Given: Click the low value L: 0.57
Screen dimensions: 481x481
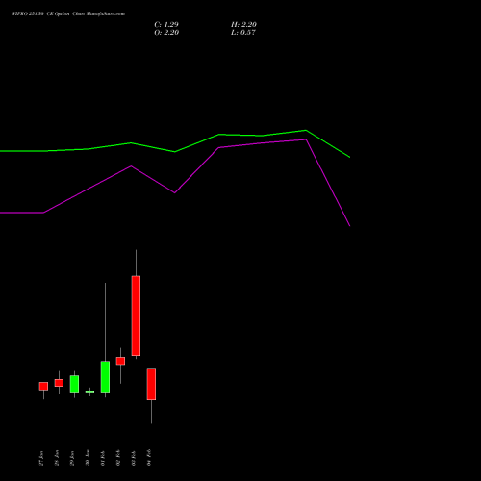Looking at the screenshot, I should point(243,32).
